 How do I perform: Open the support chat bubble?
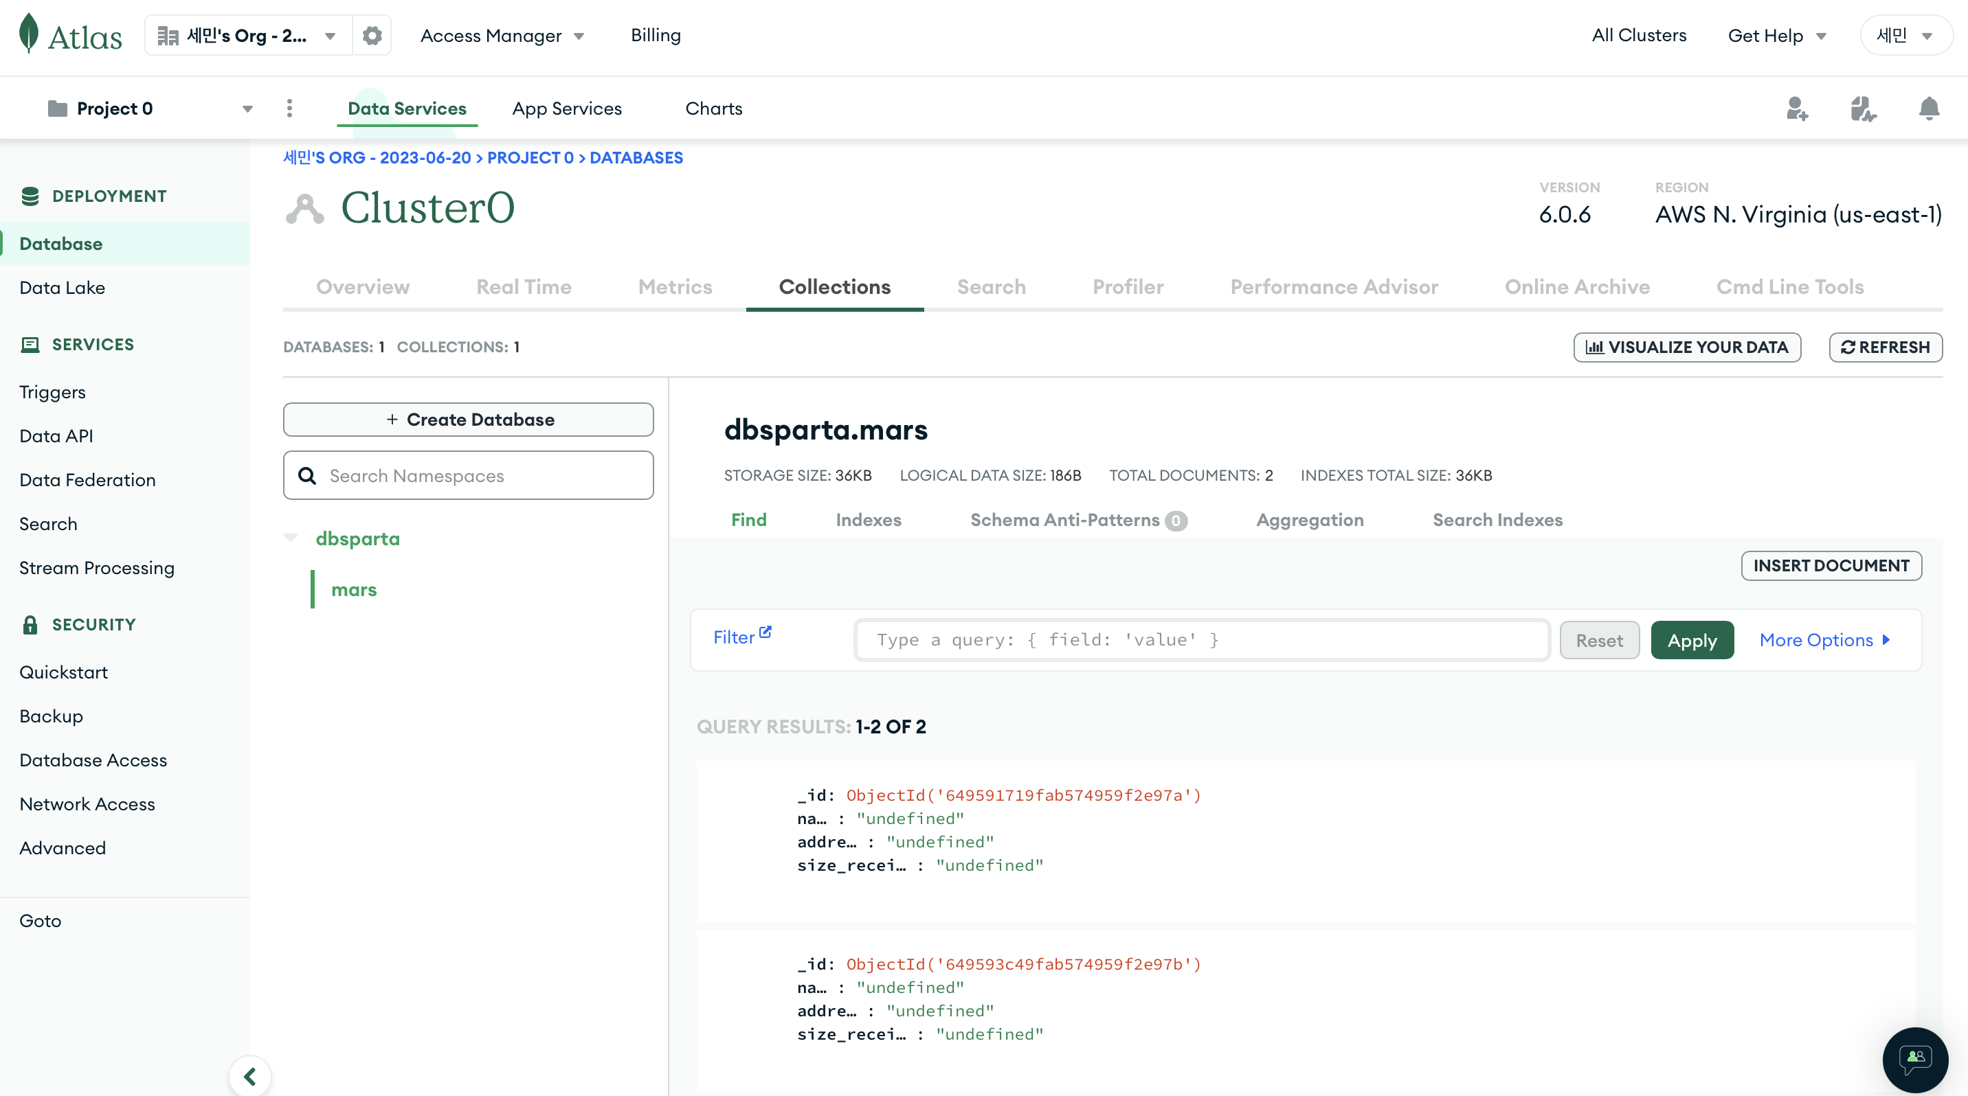coord(1915,1060)
